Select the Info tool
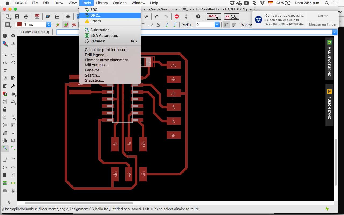The height and width of the screenshot is (215, 344). click(5, 36)
